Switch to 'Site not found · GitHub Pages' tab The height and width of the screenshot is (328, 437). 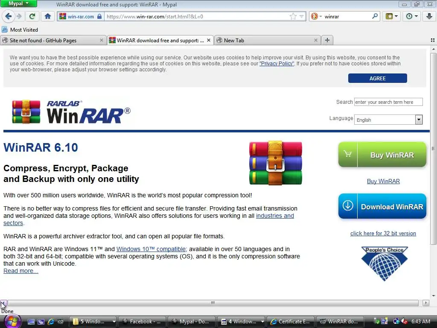point(53,41)
